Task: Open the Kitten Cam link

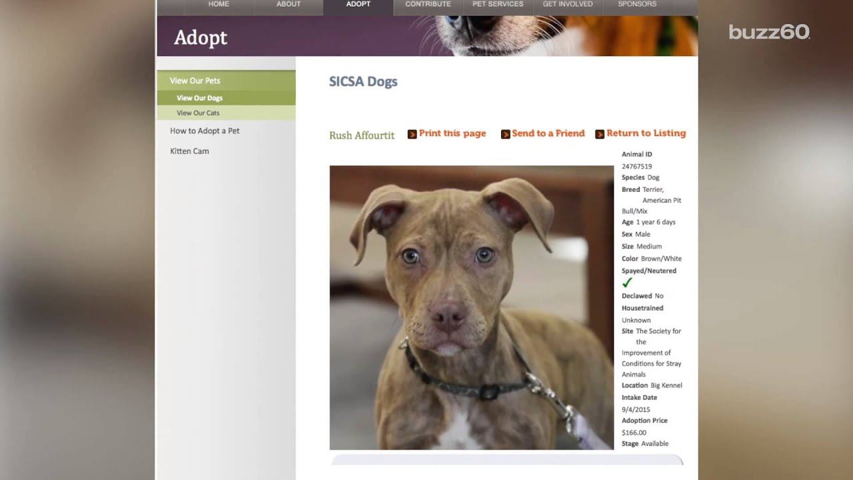Action: (x=189, y=151)
